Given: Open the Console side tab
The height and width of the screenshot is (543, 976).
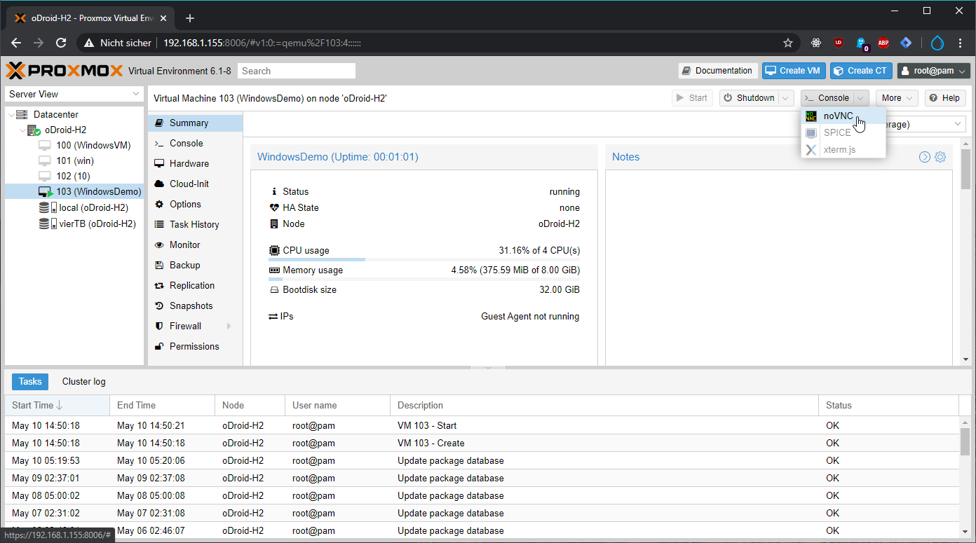Looking at the screenshot, I should pos(195,143).
